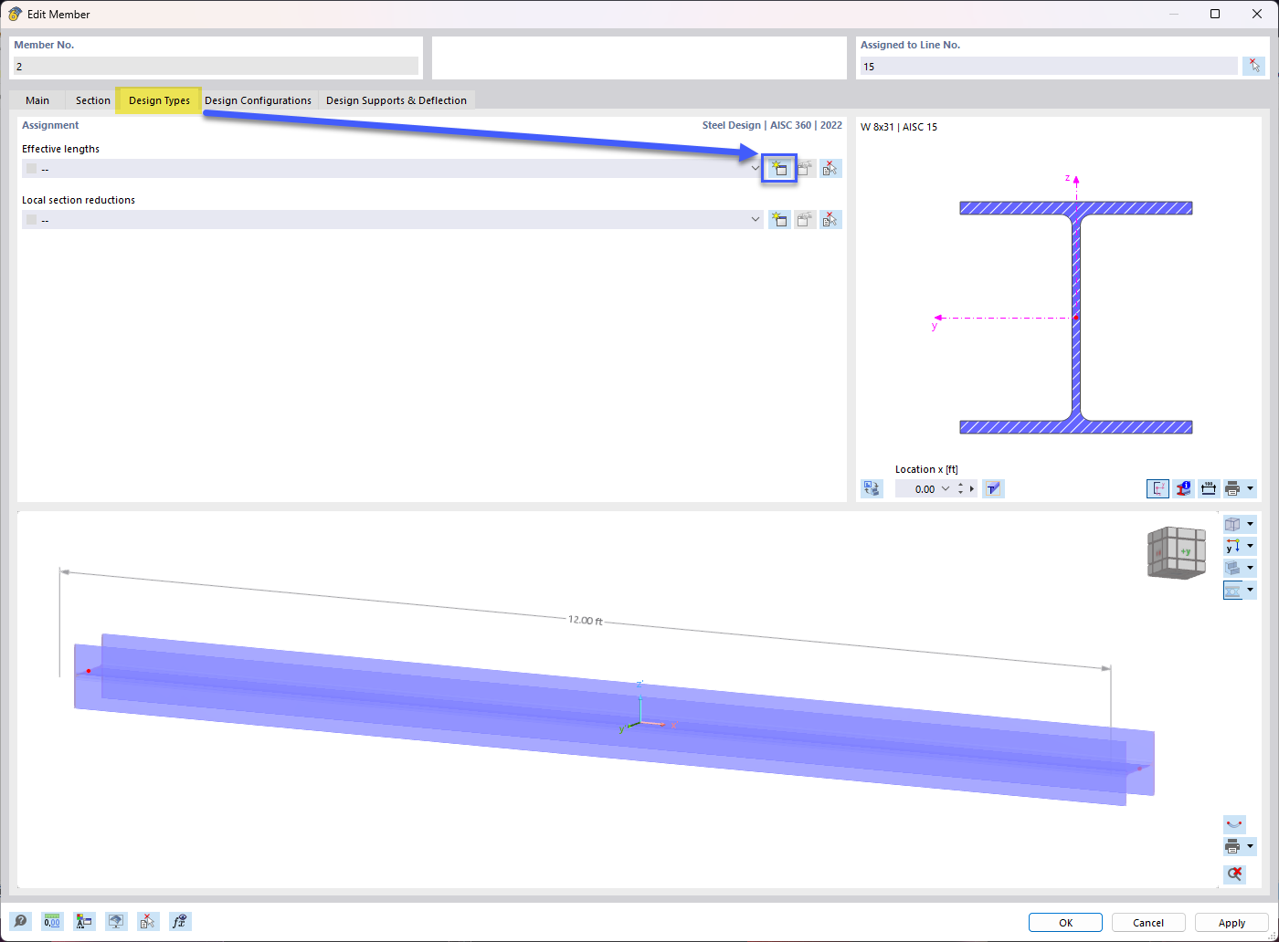Open the help icon at bottom left

coord(20,921)
